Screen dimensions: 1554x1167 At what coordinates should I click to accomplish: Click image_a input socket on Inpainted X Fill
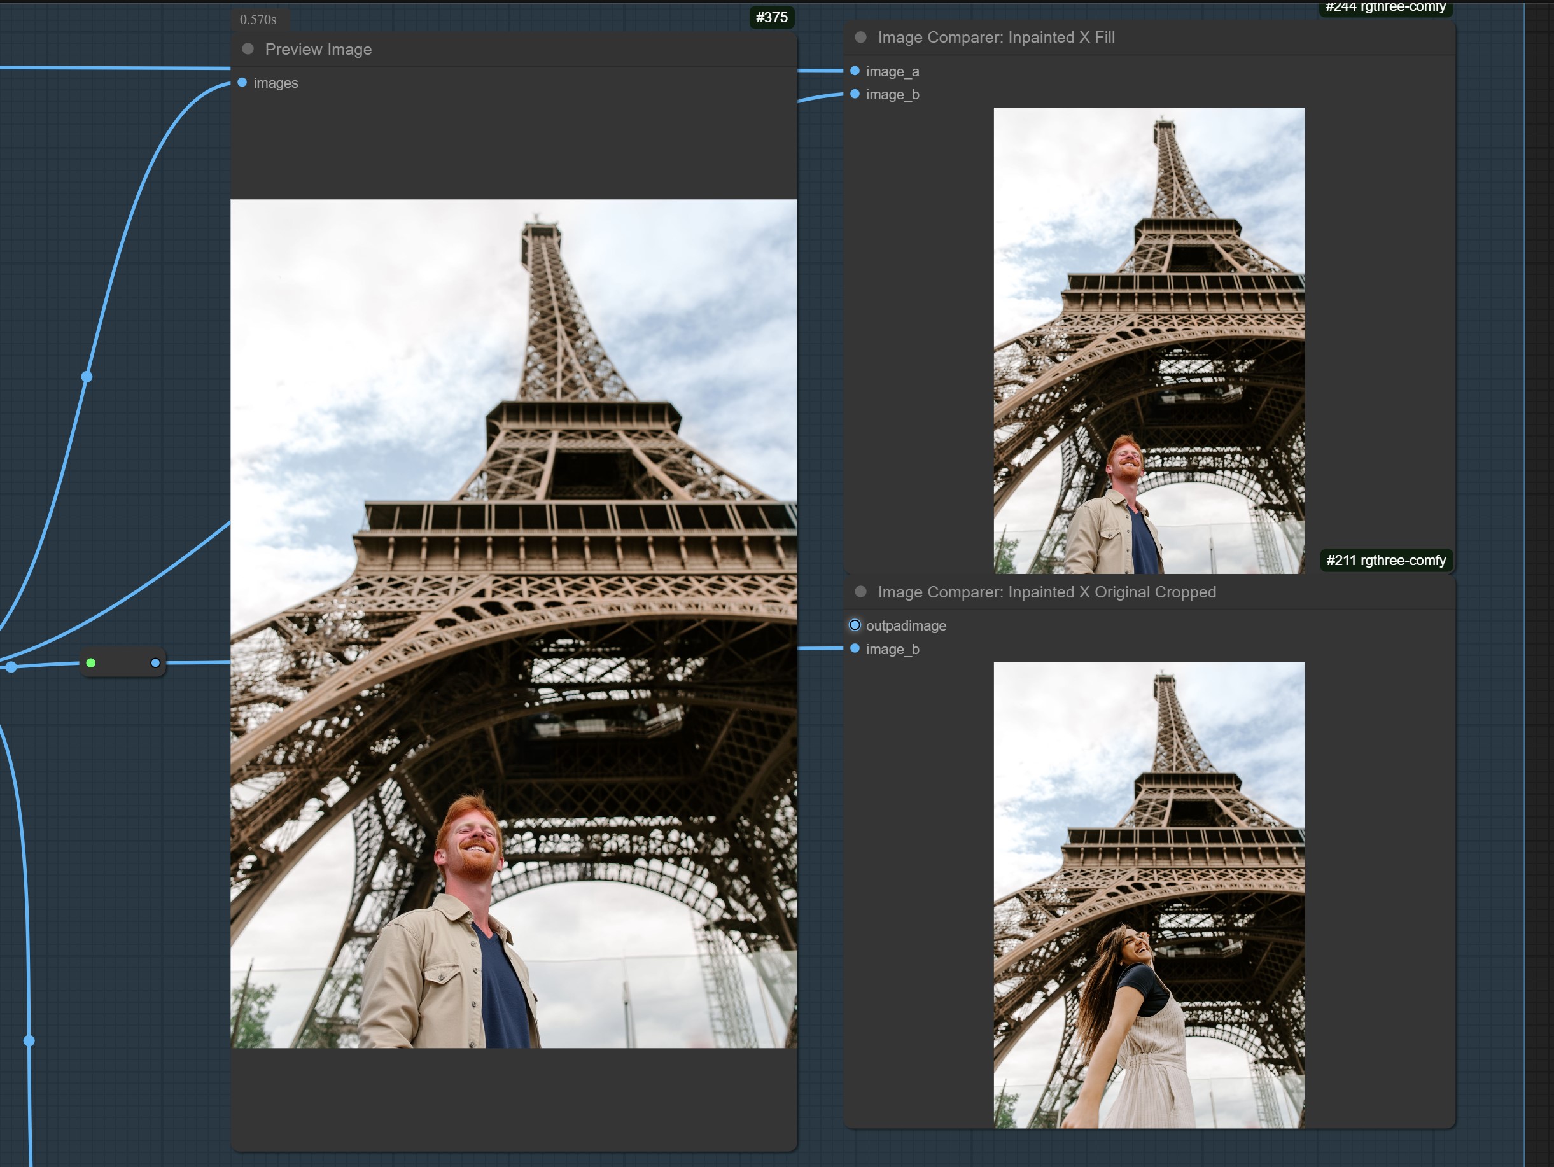855,71
